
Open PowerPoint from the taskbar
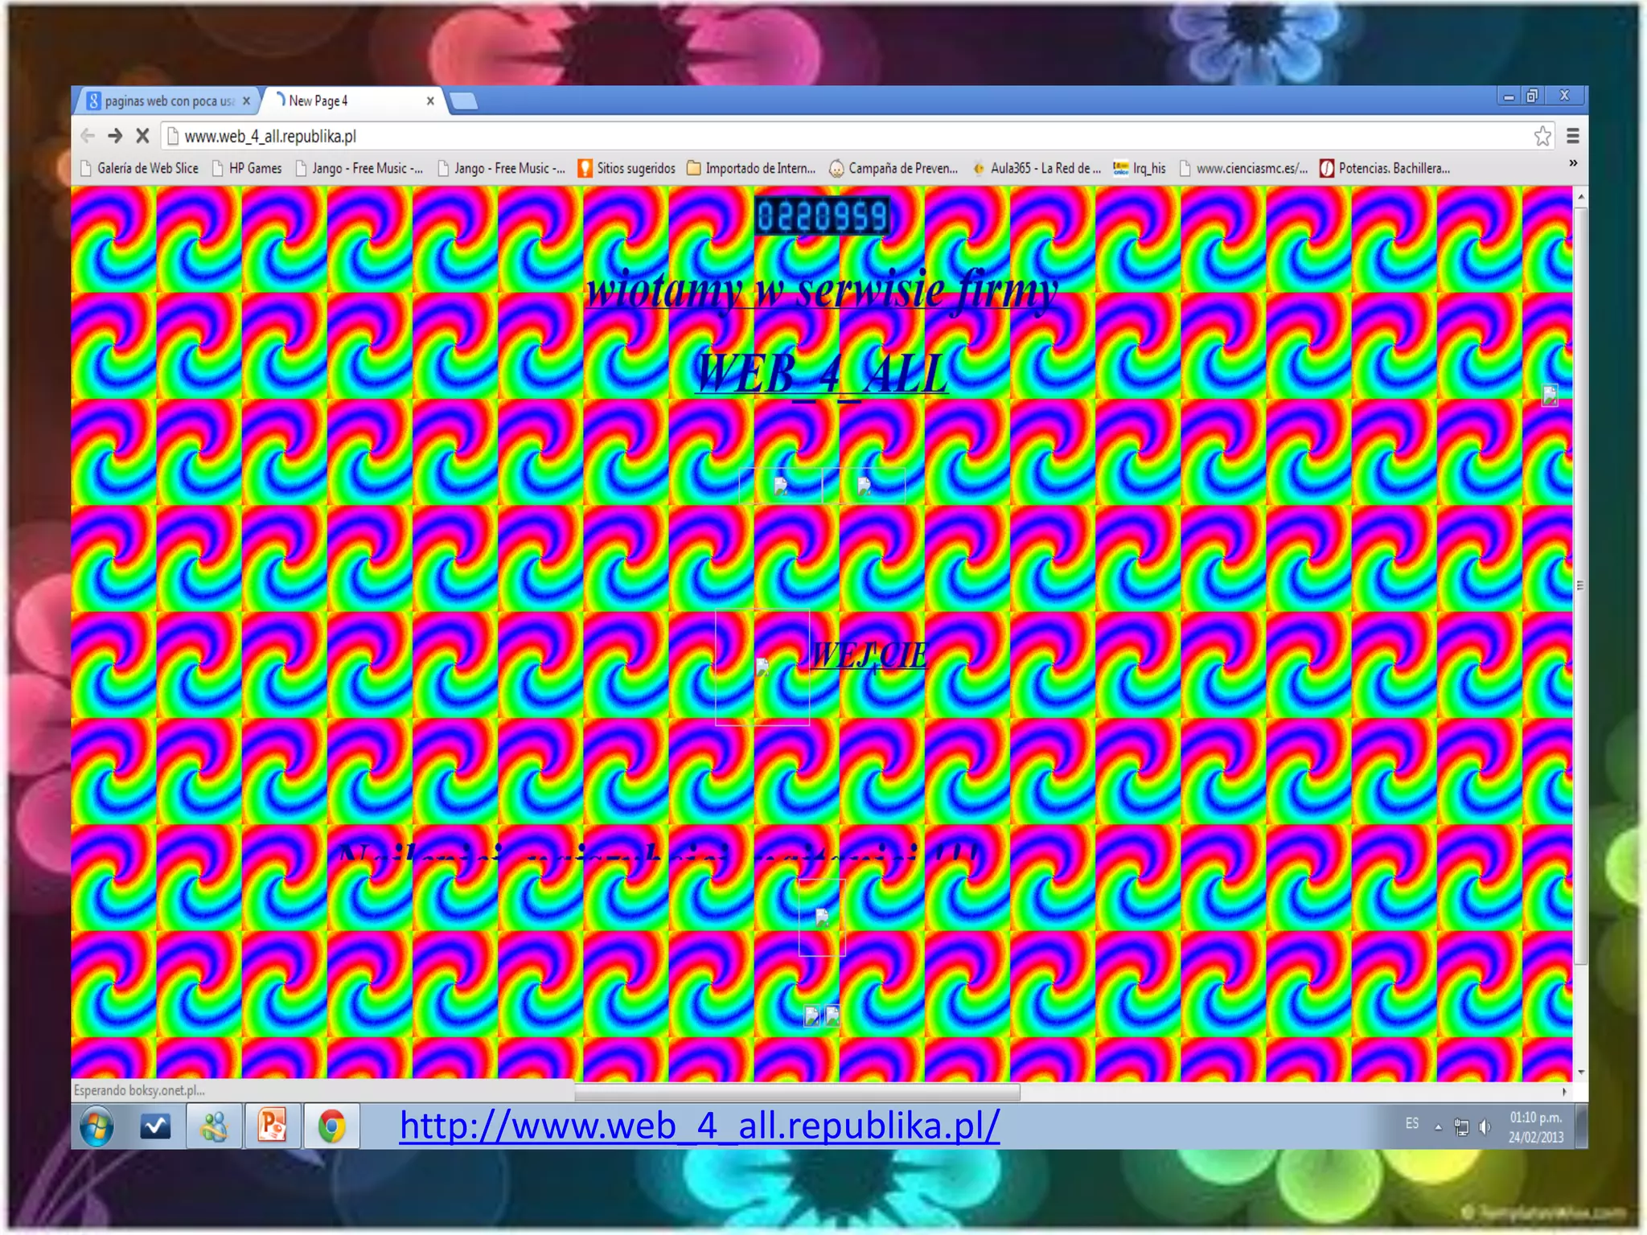point(273,1126)
